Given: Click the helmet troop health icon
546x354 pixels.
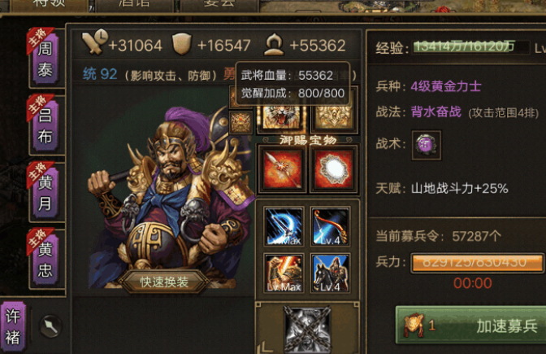Looking at the screenshot, I should coord(275,44).
